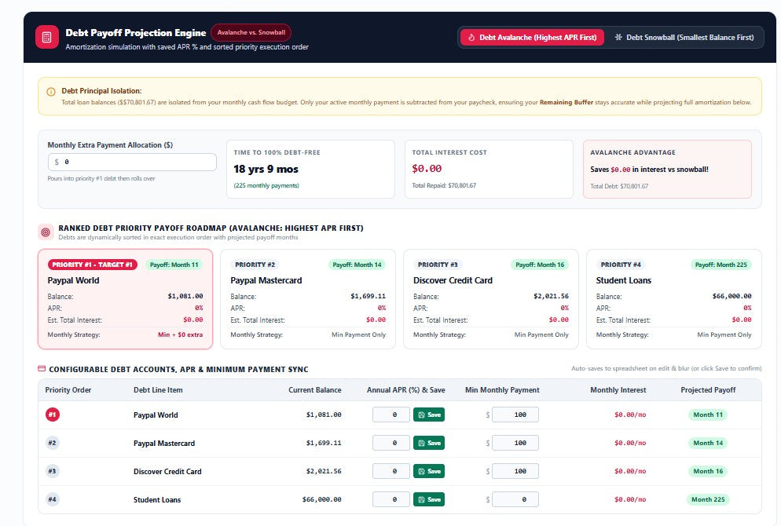Save APR for Paypal Mastercard
Image resolution: width=781 pixels, height=526 pixels.
(429, 443)
